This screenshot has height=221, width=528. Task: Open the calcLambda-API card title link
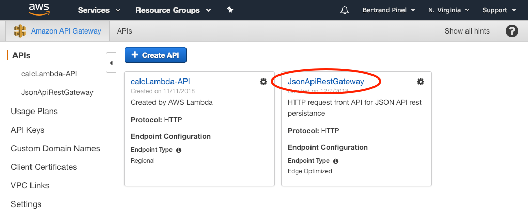pyautogui.click(x=160, y=82)
